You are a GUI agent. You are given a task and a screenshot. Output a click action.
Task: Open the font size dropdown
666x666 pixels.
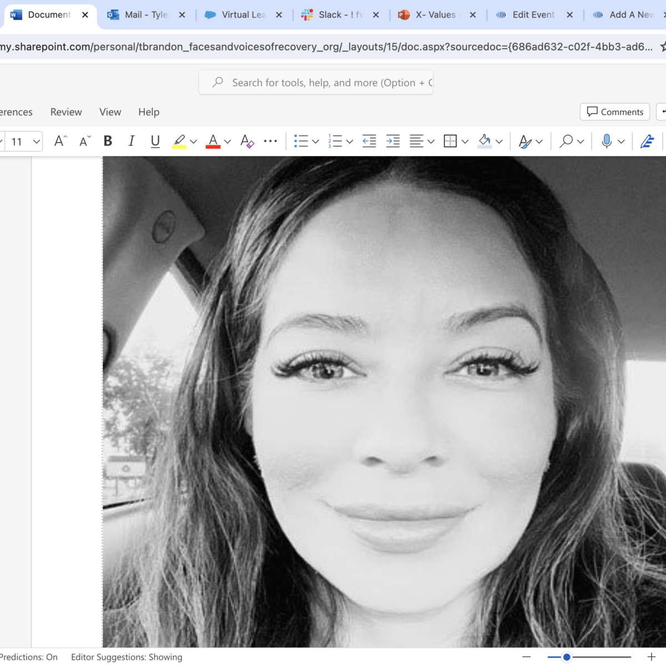37,142
